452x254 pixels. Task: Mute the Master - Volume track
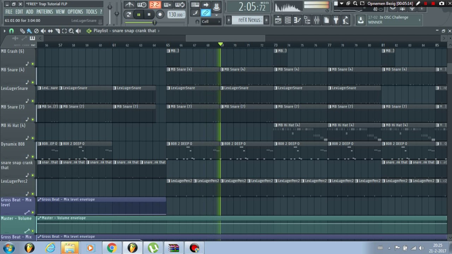[x=33, y=231]
